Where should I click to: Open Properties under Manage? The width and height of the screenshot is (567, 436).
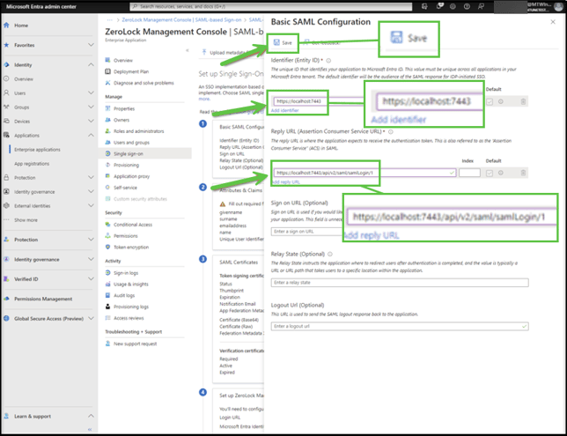124,108
